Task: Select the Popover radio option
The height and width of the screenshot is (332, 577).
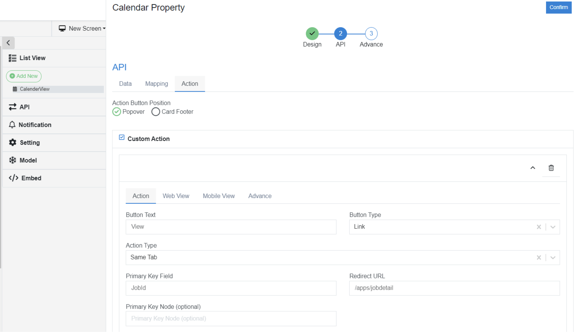Action: pos(117,112)
